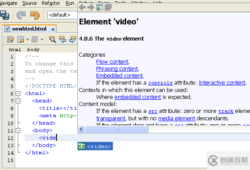Close the newhtml.html tab
The width and height of the screenshot is (250, 170).
[x=53, y=29]
